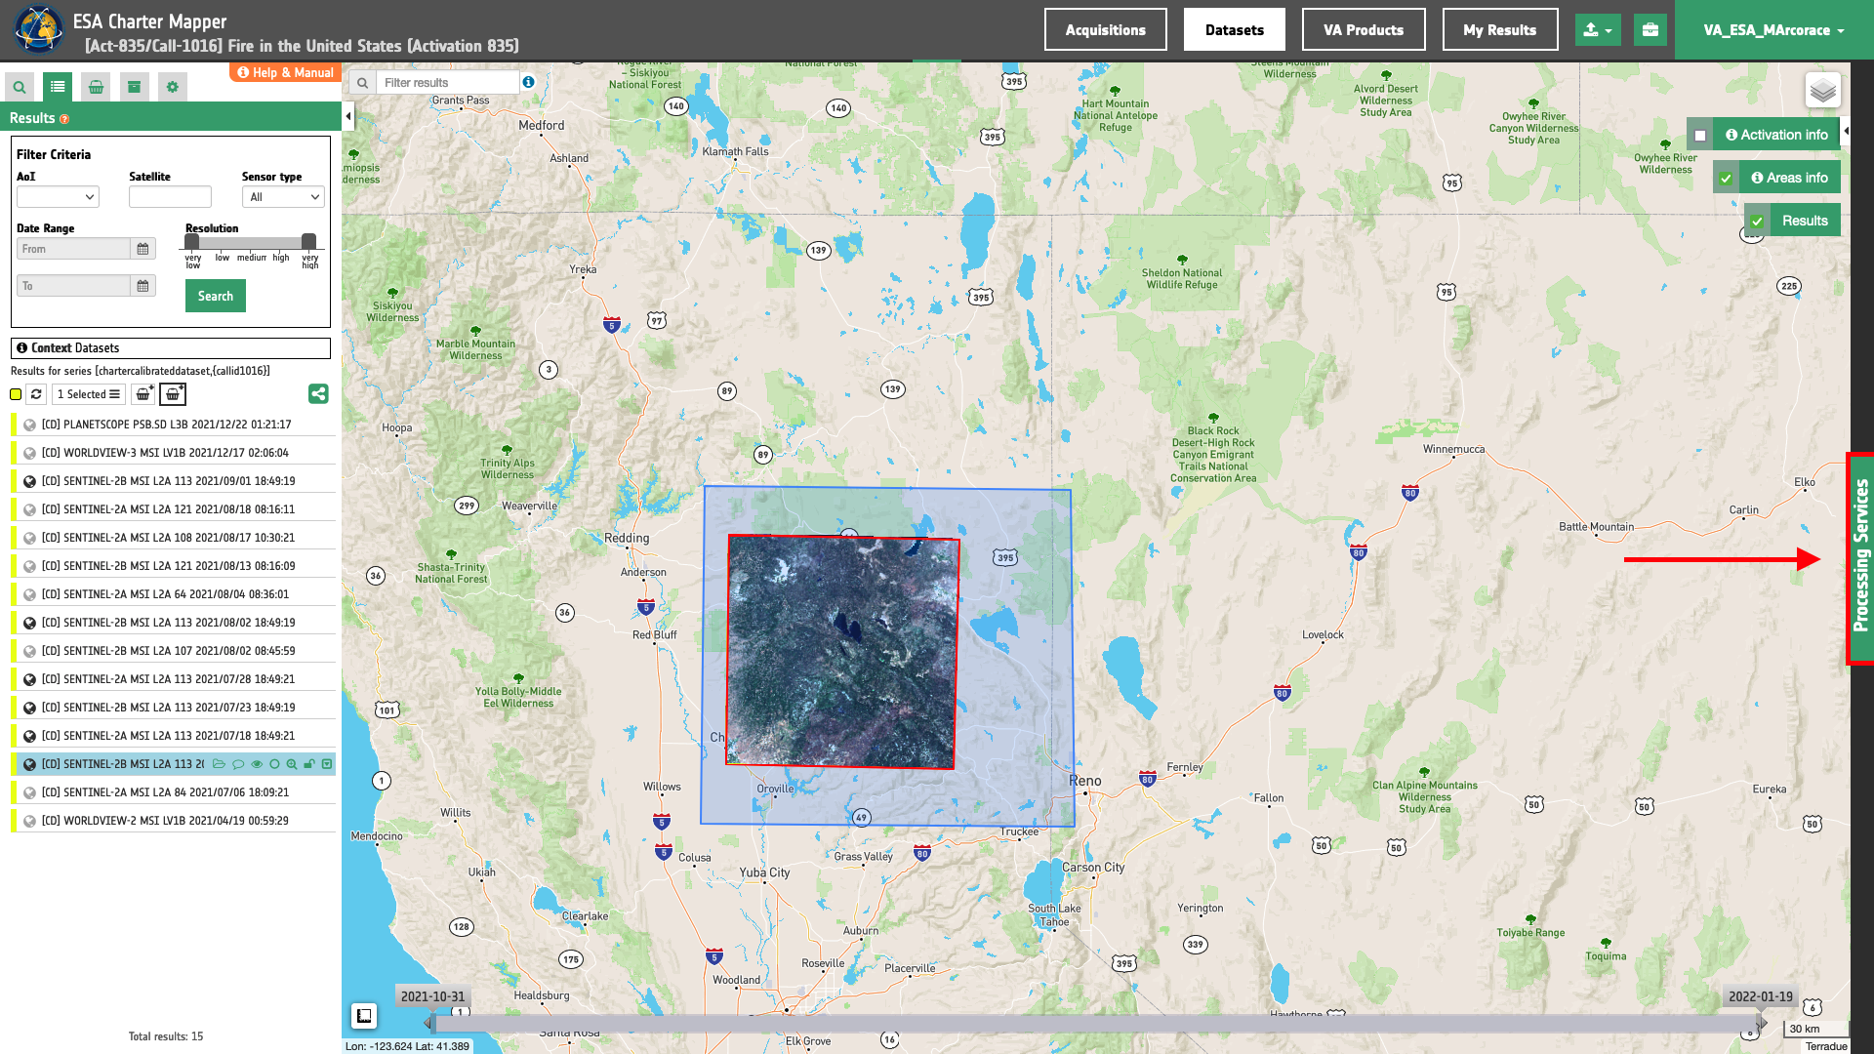Click the very-low resolution slider handle
Viewport: 1874px width, 1054px height.
click(x=192, y=241)
